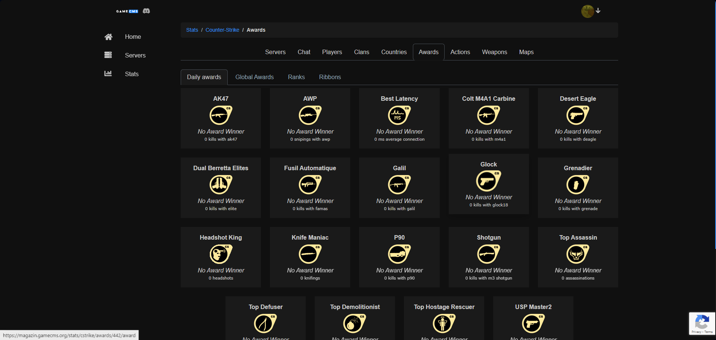
Task: Click '0 ms average connection' text
Action: pos(399,139)
